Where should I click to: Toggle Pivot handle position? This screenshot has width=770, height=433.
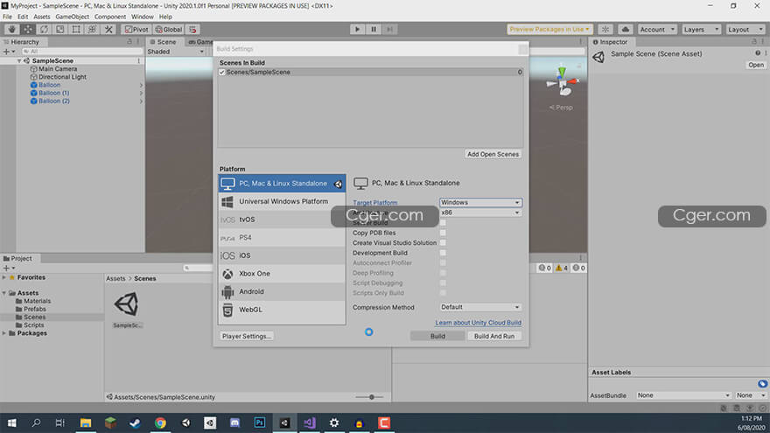coord(136,30)
